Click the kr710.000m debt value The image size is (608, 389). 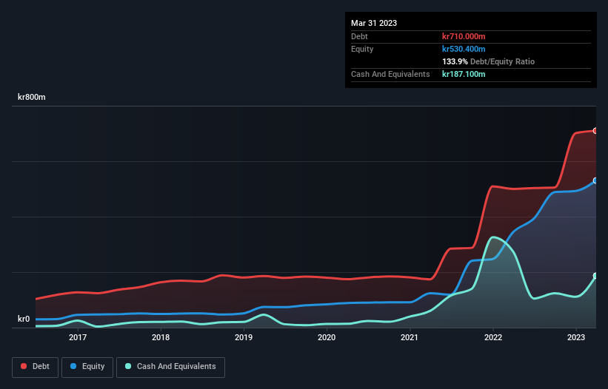(464, 36)
